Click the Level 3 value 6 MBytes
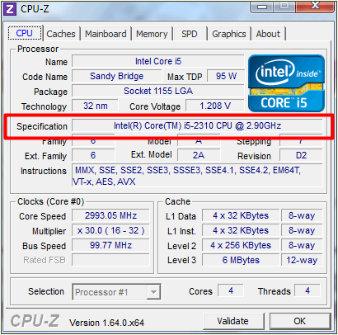338x335 pixels. tap(241, 260)
